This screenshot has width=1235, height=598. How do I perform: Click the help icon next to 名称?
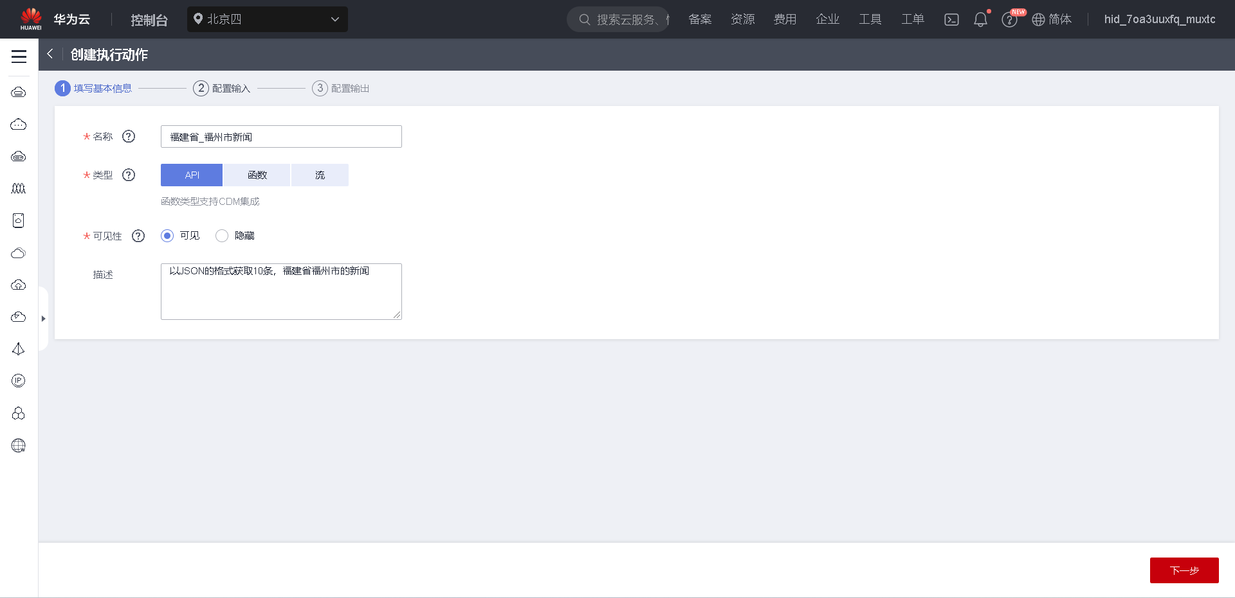click(x=129, y=136)
